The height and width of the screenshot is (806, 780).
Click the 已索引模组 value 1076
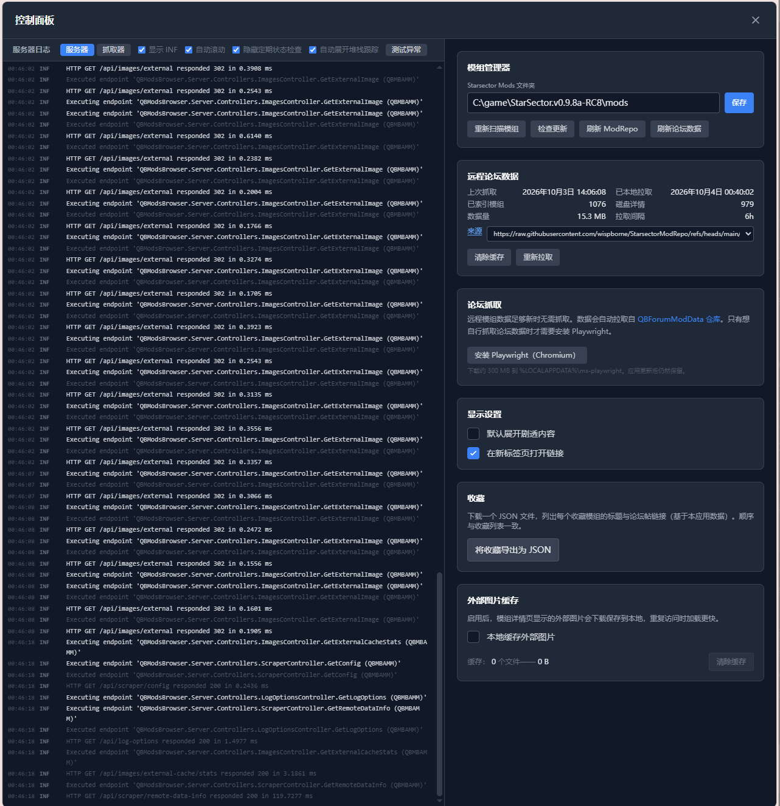pyautogui.click(x=597, y=204)
